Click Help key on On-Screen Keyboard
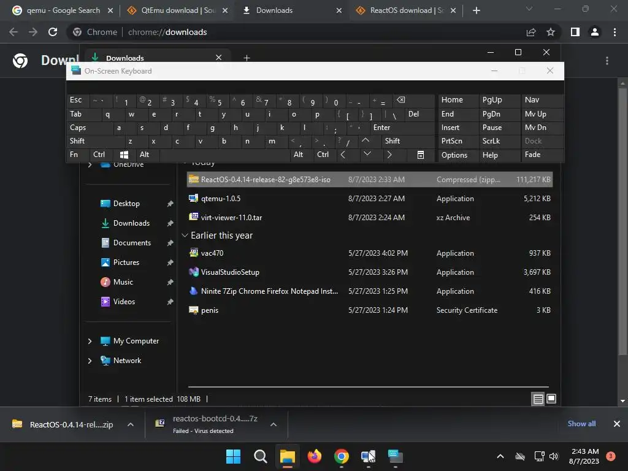The image size is (628, 471). [499, 155]
